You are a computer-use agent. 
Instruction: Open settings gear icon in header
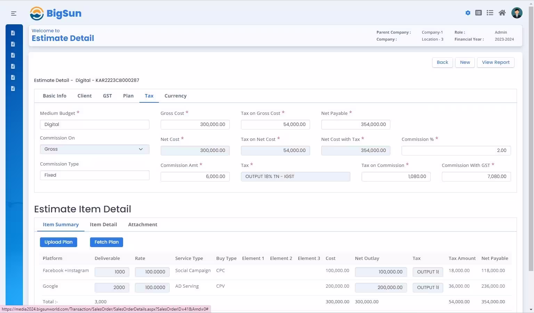(468, 13)
